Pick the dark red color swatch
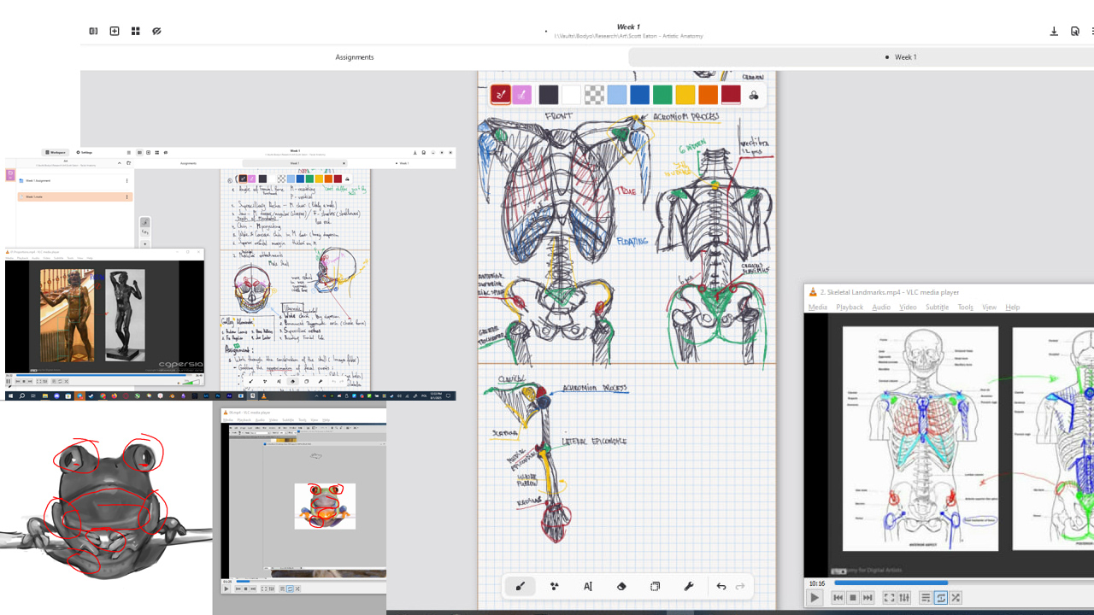Screen dimensions: 1094x615 pyautogui.click(x=731, y=95)
